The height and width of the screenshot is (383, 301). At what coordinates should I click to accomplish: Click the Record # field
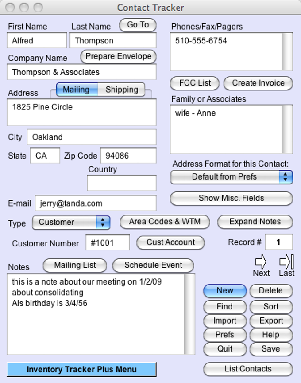278,242
